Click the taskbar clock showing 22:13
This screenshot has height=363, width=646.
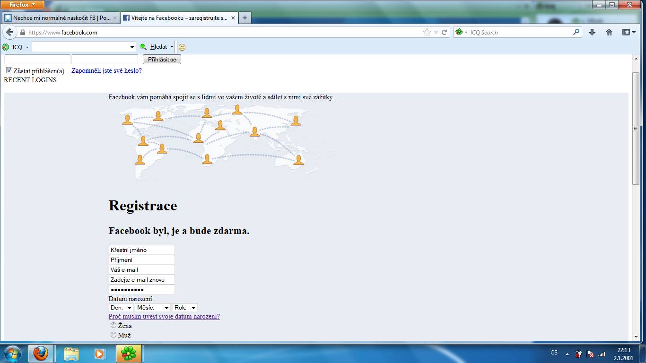coord(624,354)
